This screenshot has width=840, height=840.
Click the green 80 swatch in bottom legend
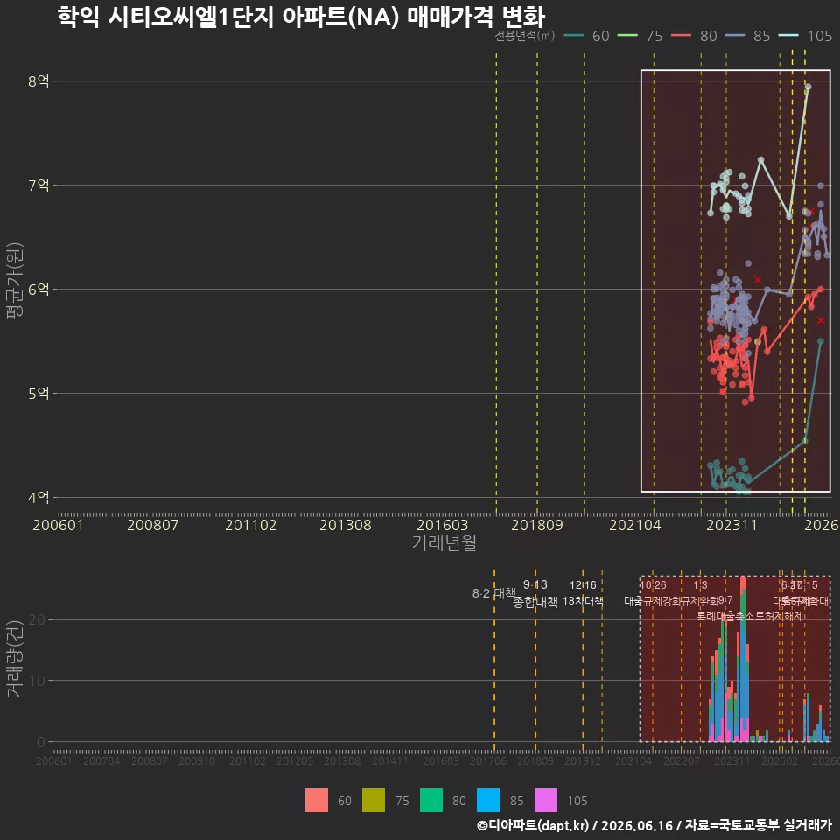[431, 801]
